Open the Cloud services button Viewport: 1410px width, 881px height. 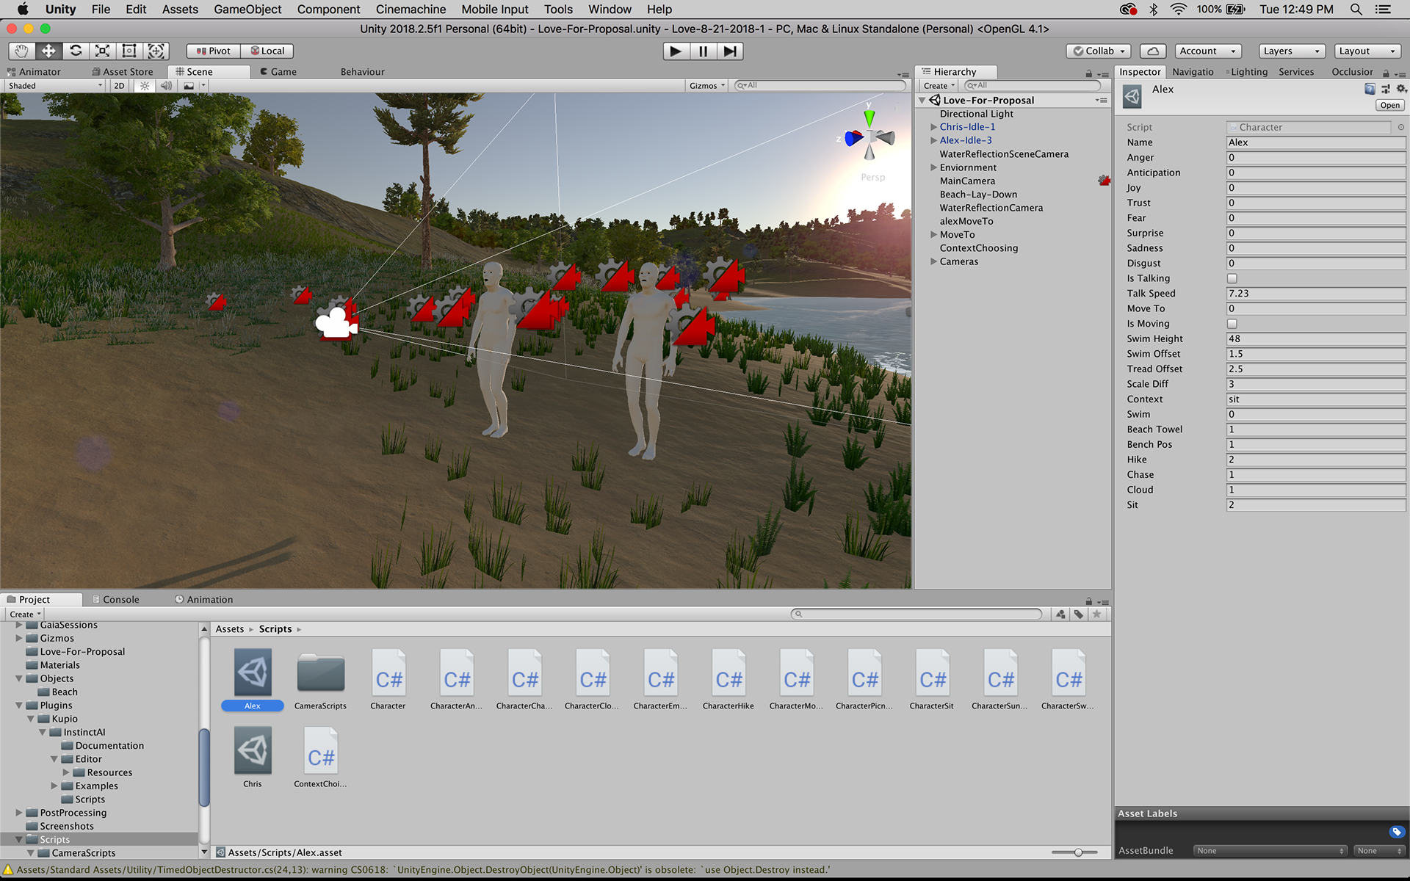[x=1153, y=51]
